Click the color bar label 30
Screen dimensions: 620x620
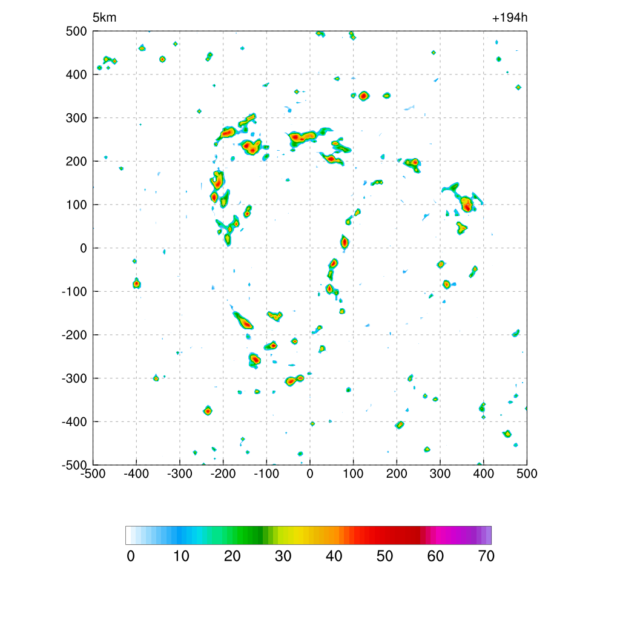[x=283, y=556]
